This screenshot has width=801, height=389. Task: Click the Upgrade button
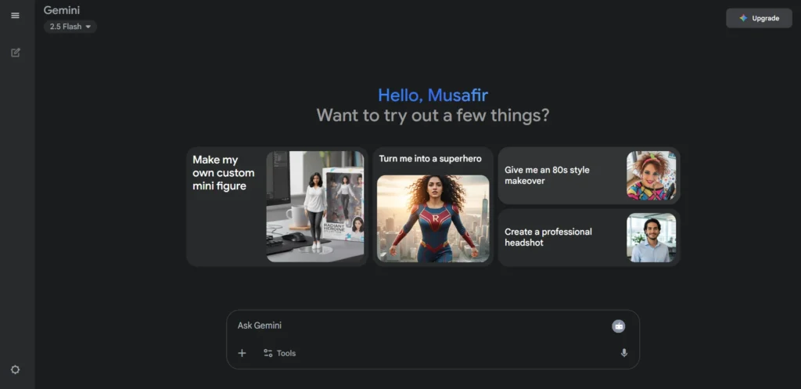759,19
